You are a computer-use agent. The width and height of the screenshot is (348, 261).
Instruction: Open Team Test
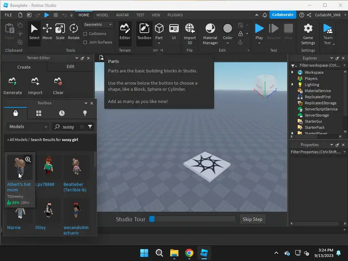tap(328, 34)
